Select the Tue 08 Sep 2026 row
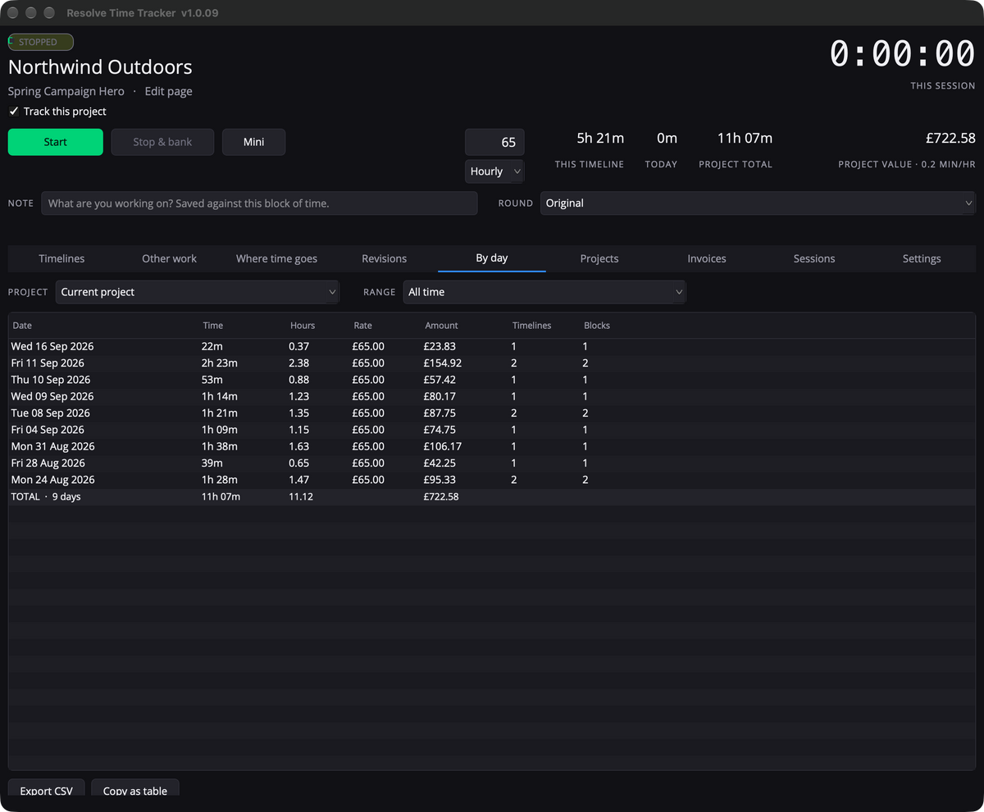Screen dimensions: 984x812 point(492,413)
